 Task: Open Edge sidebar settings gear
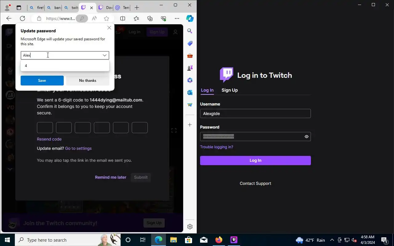pos(190,227)
